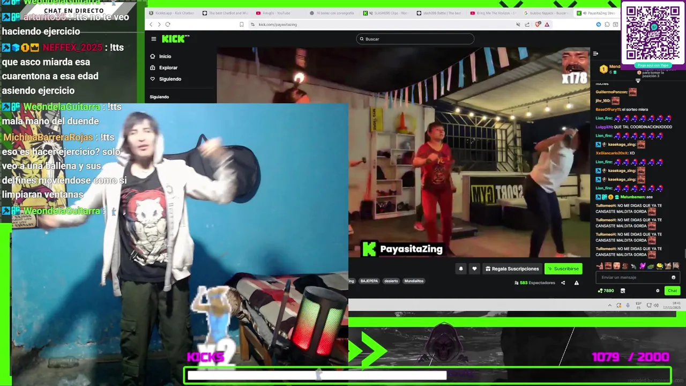This screenshot has height=386, width=686.
Task: Click the first quick emote above the message box
Action: (600, 266)
